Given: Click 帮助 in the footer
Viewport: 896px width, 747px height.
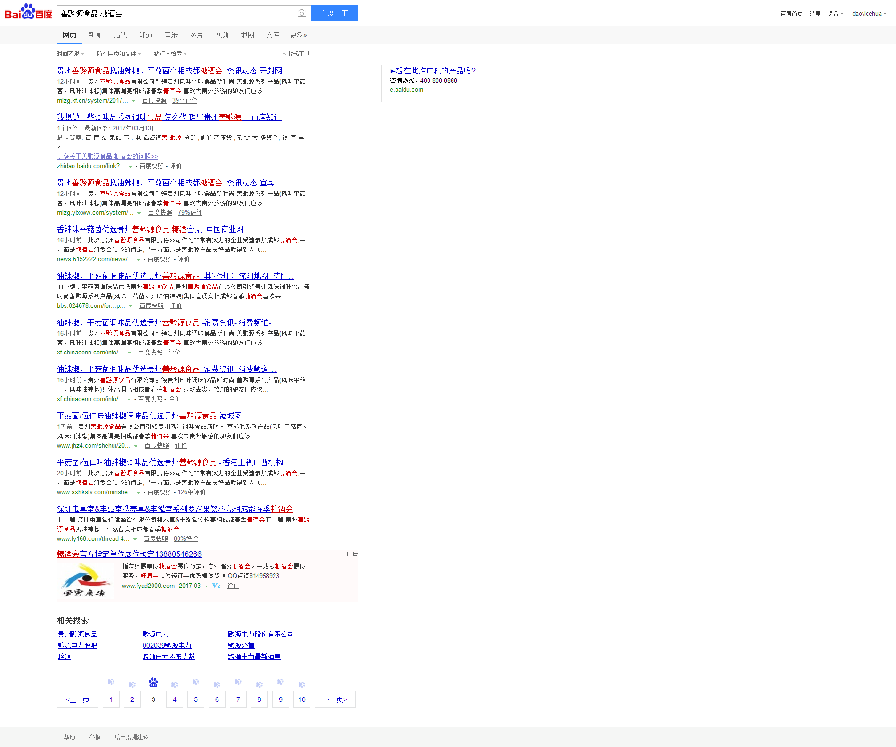Looking at the screenshot, I should 69,737.
